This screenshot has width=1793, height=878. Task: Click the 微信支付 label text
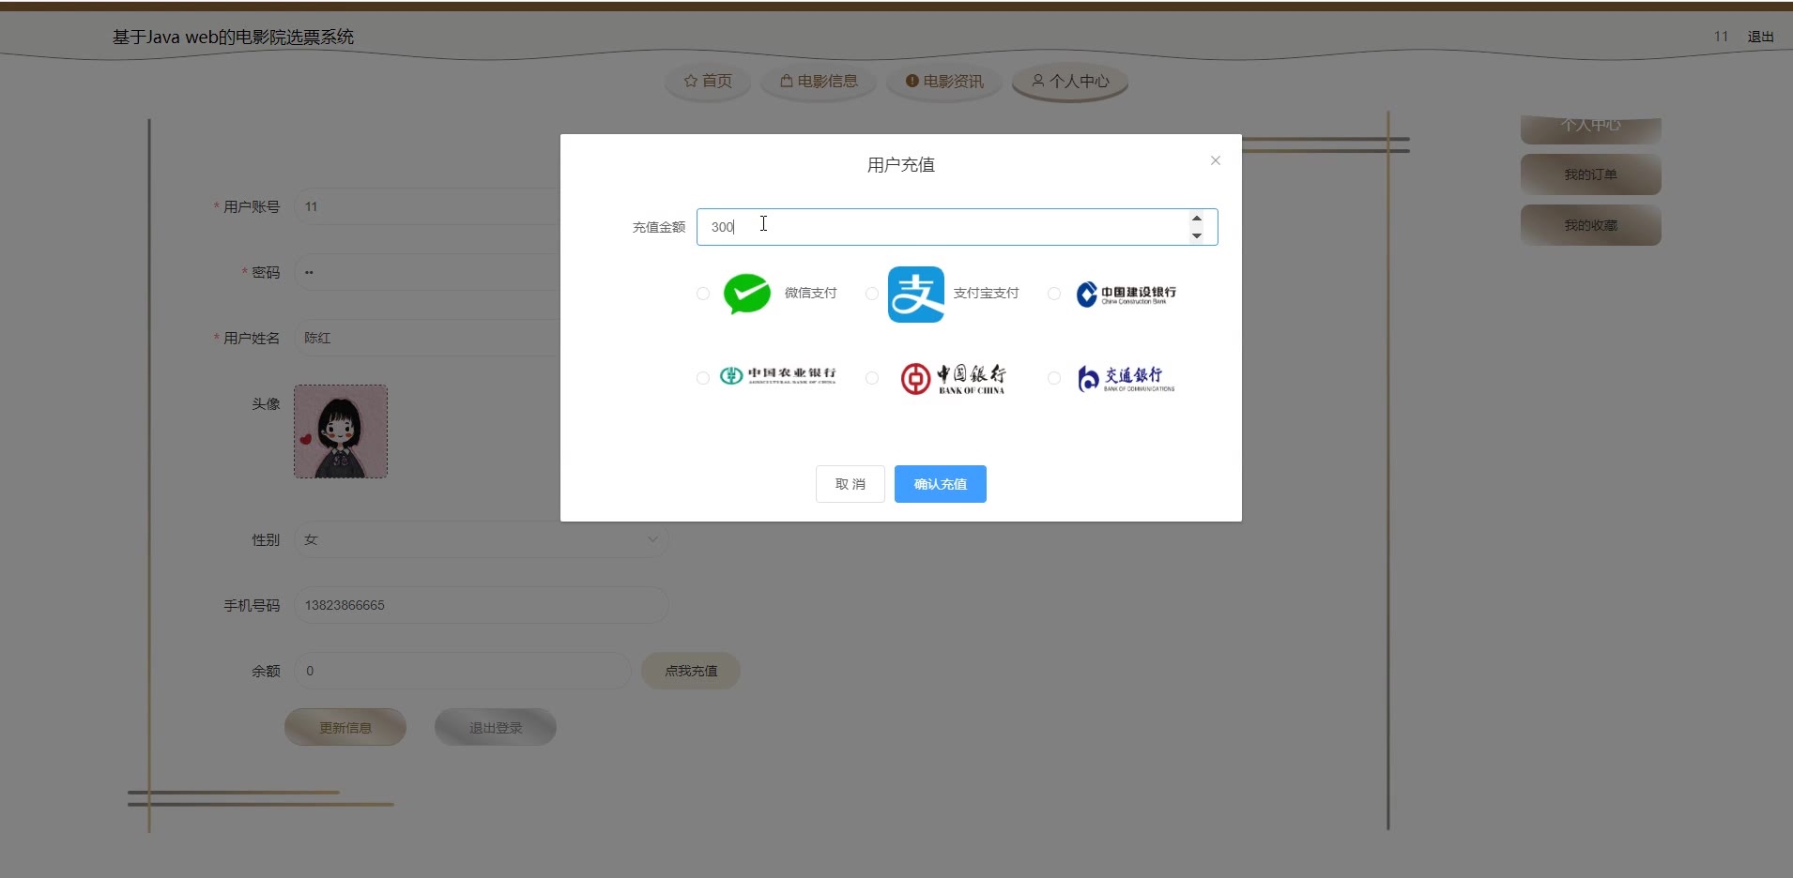tap(810, 294)
